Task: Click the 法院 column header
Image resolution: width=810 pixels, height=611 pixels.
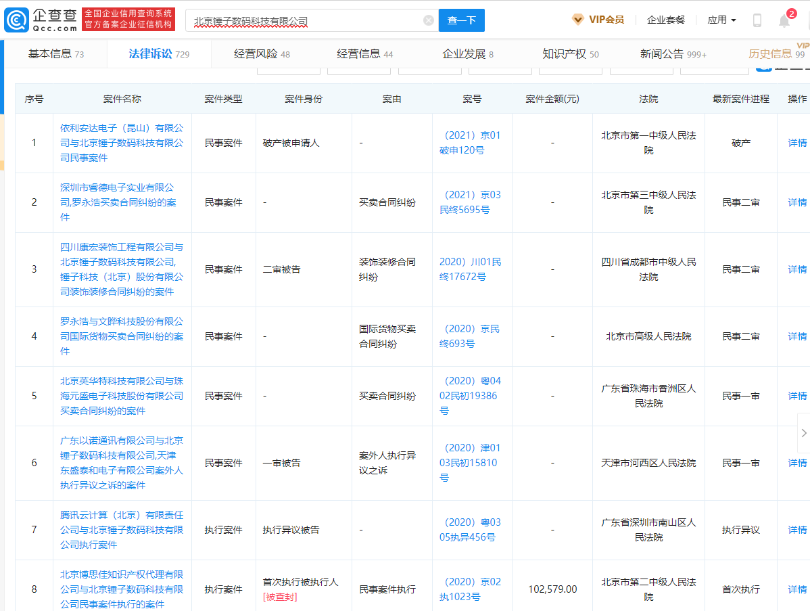Action: pos(648,99)
